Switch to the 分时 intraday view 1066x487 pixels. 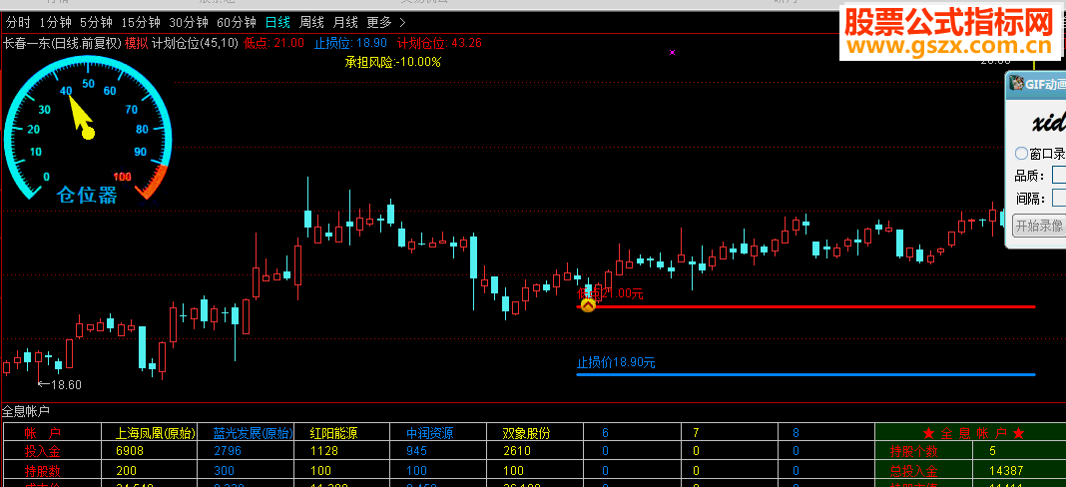(18, 22)
